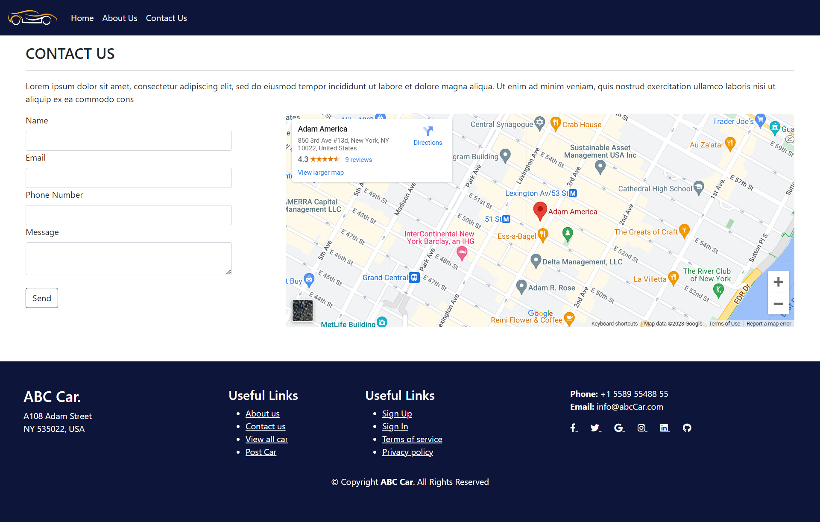Screen dimensions: 820x522
Task: Focus the Name input field
Action: click(x=129, y=141)
